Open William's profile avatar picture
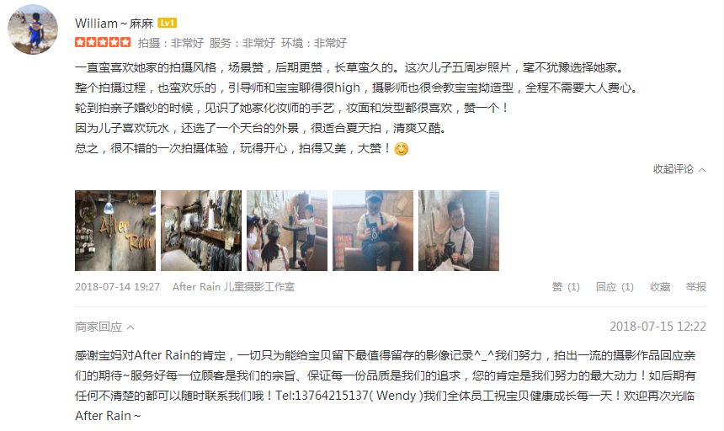The image size is (724, 431). pyautogui.click(x=33, y=29)
